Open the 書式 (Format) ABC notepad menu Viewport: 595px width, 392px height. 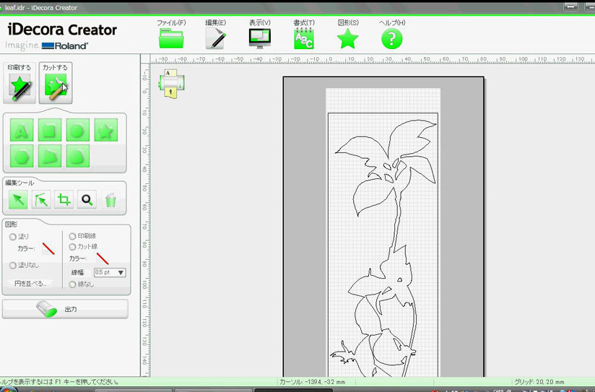click(x=303, y=35)
